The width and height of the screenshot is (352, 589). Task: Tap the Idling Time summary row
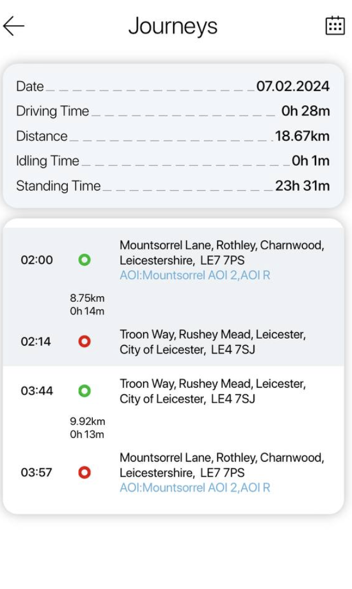(173, 161)
